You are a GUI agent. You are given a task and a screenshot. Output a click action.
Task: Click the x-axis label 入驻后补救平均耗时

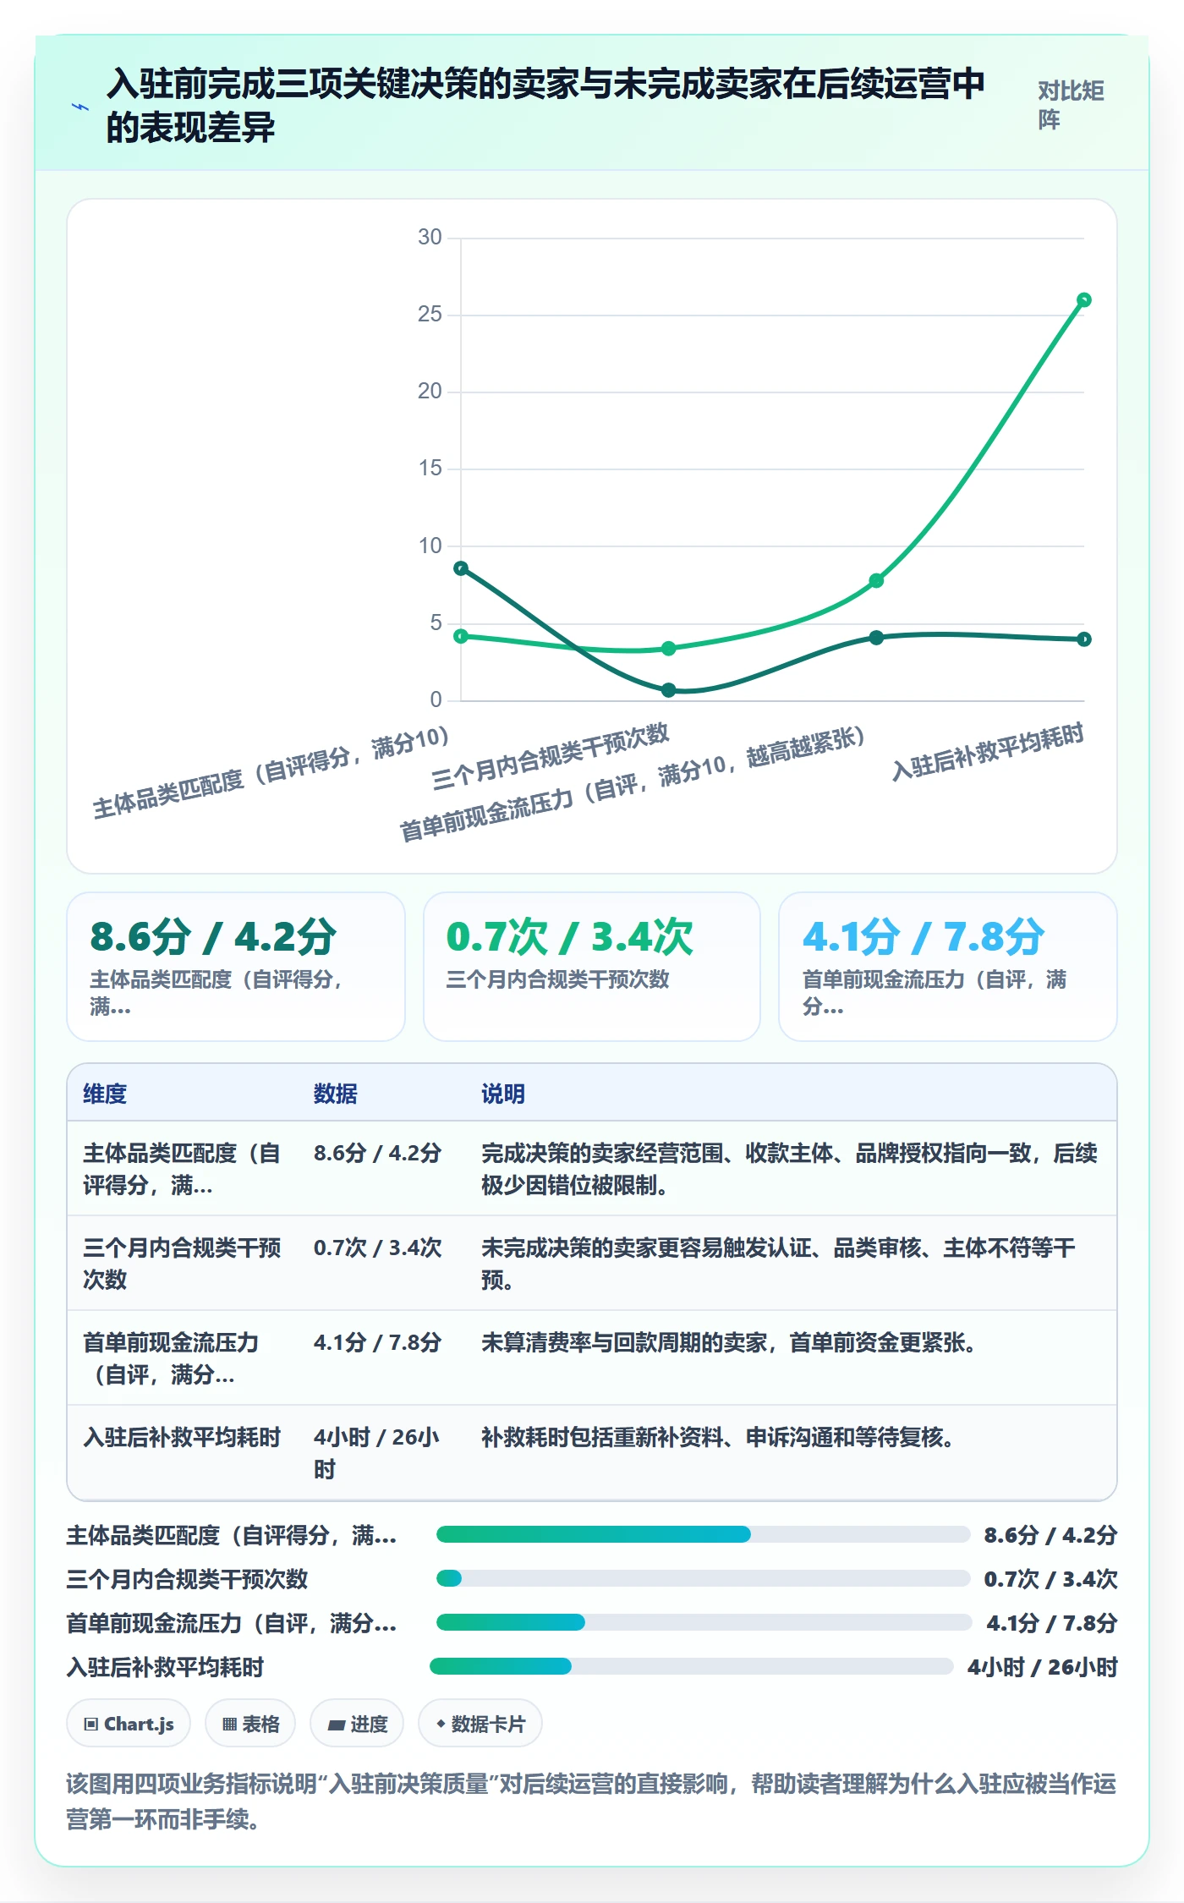coord(988,751)
